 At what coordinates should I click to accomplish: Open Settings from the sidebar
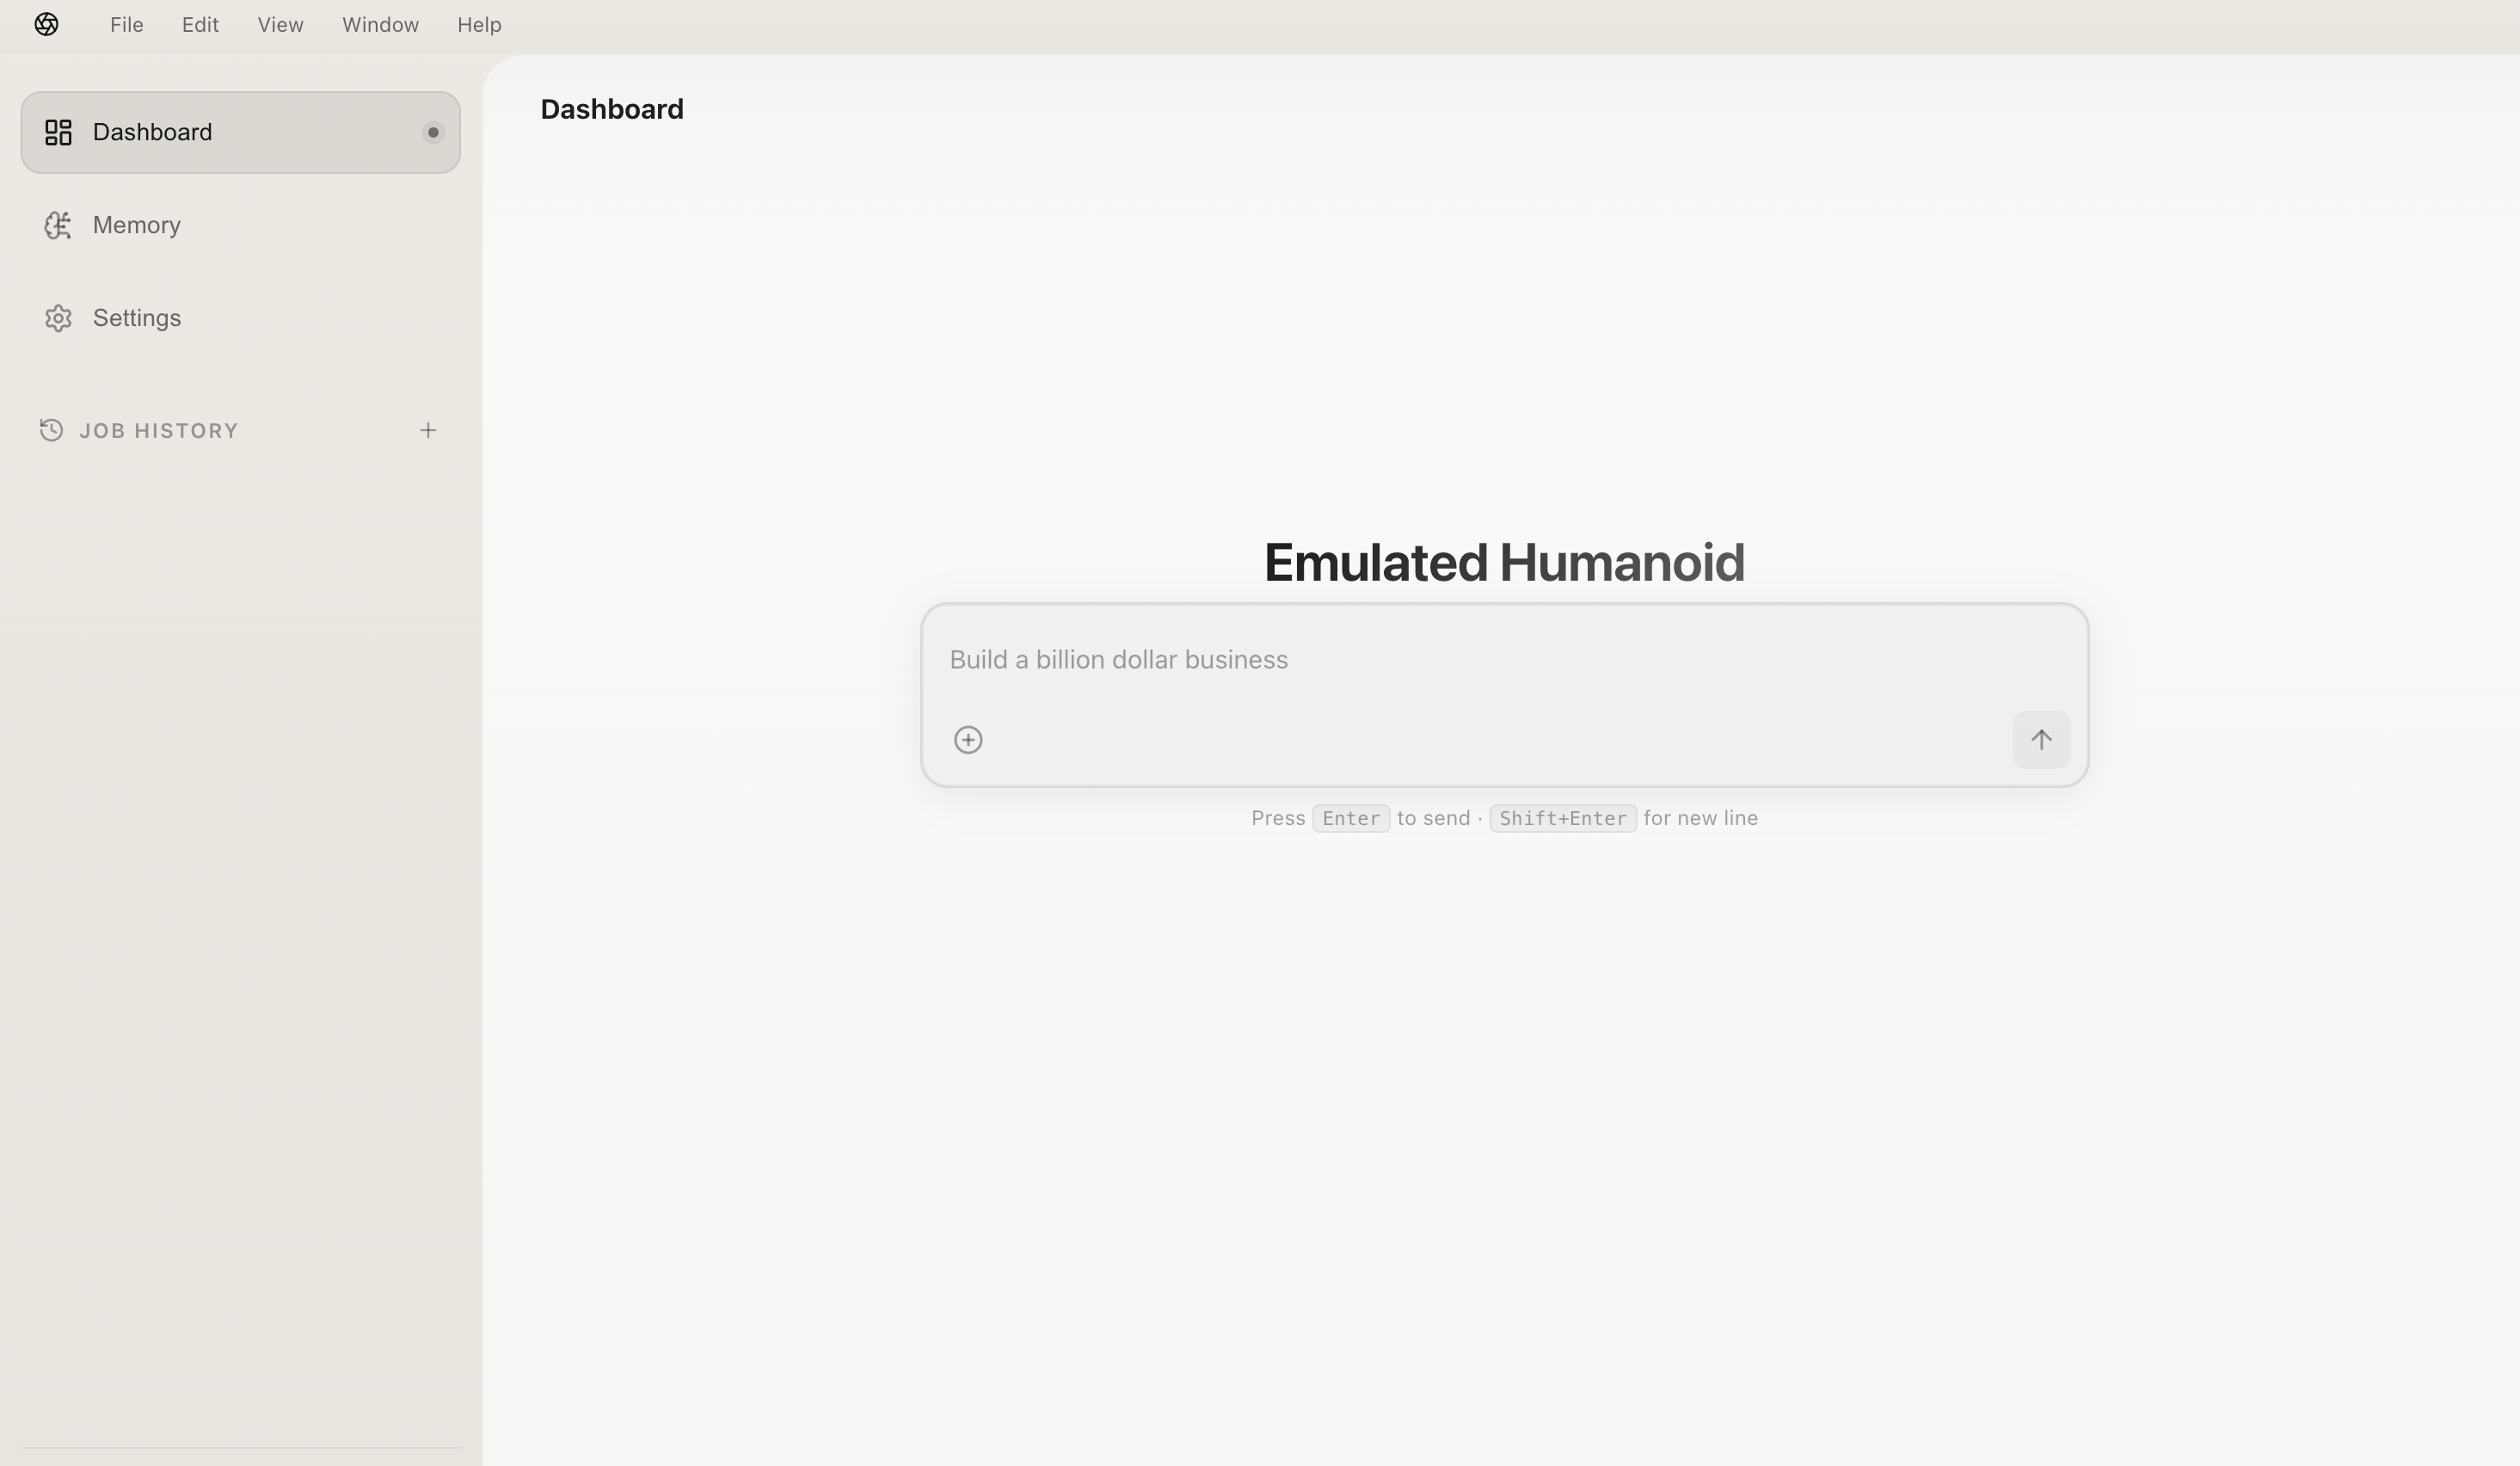click(x=137, y=317)
